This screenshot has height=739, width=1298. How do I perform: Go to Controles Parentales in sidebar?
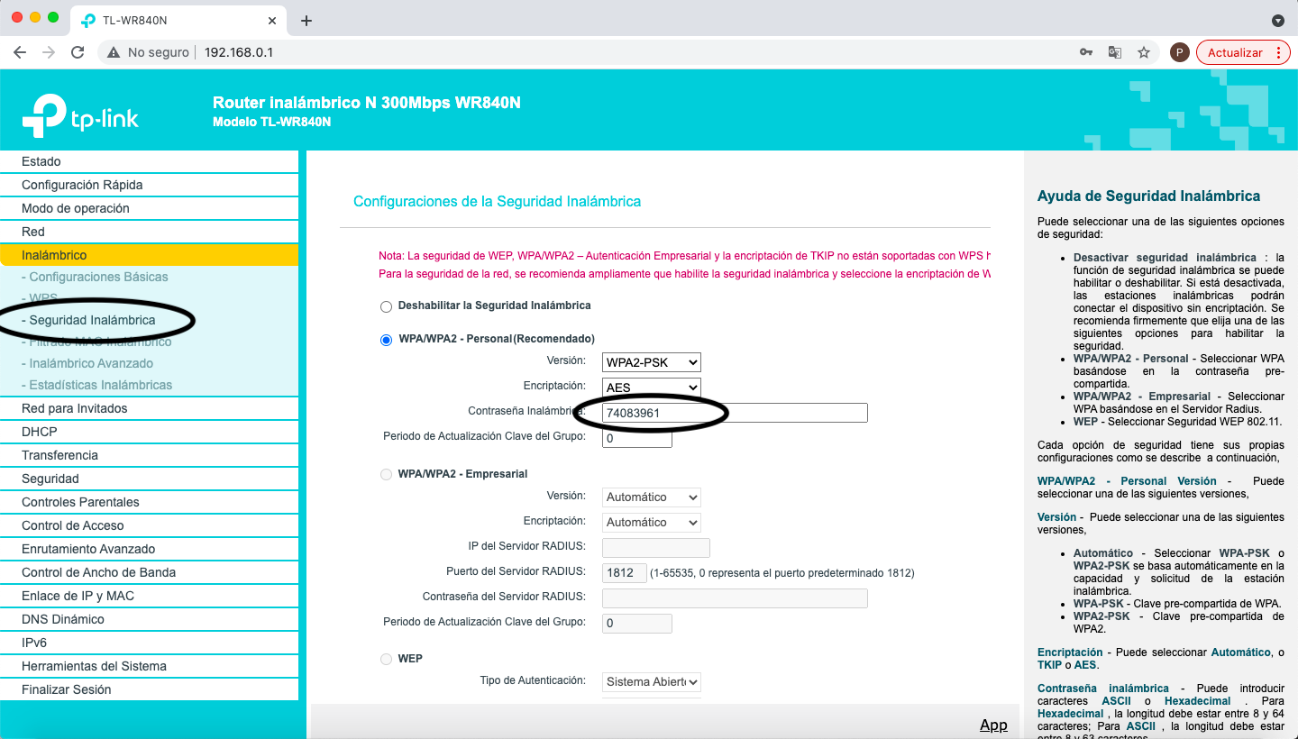(80, 502)
